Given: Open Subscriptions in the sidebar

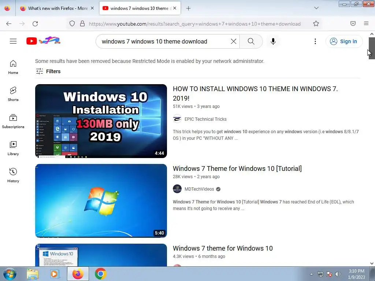Looking at the screenshot, I should click(13, 121).
